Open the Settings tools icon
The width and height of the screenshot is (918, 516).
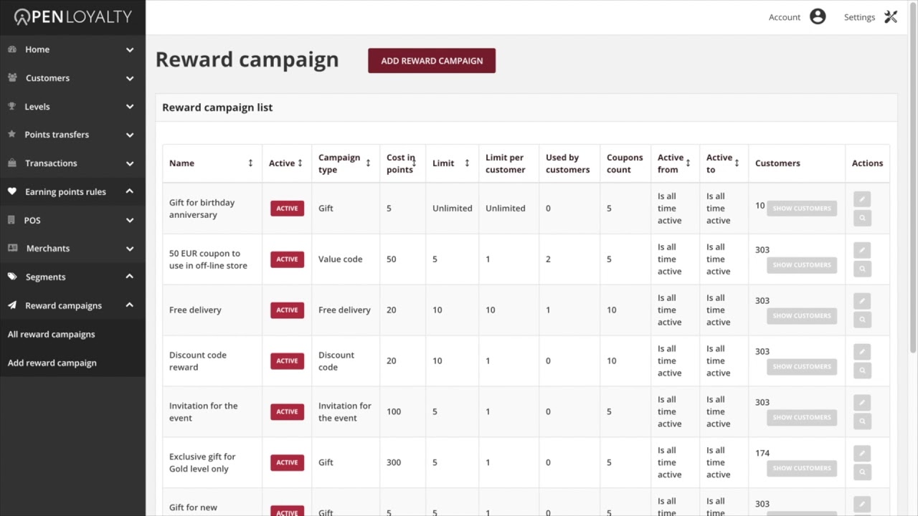(x=891, y=17)
